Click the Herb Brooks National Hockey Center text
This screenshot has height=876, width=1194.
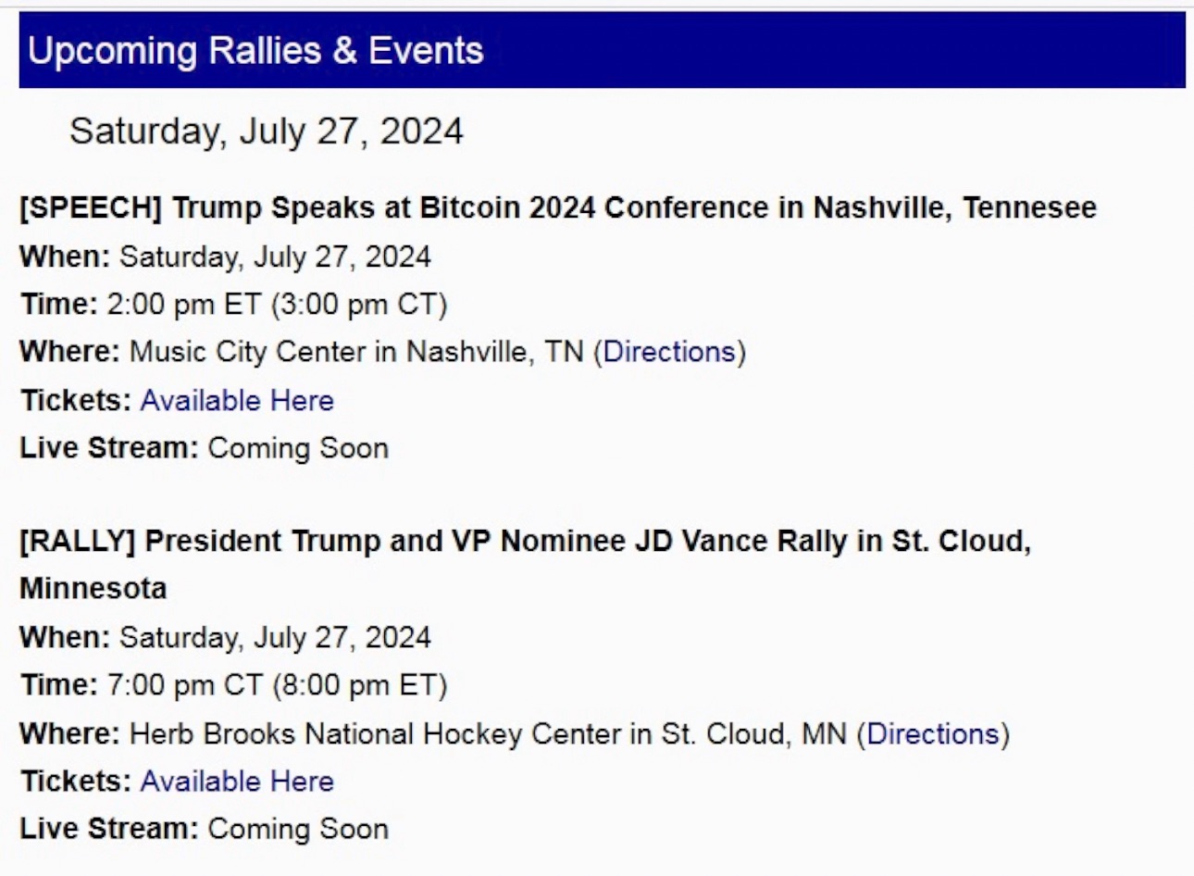tap(375, 734)
